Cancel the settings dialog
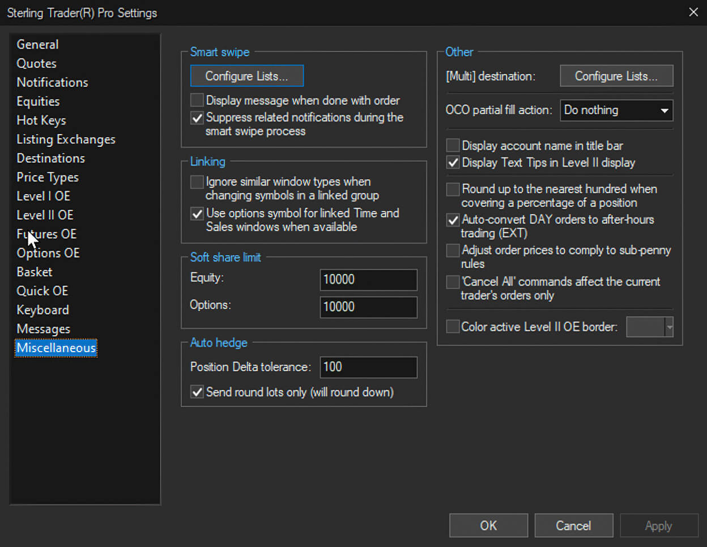The height and width of the screenshot is (547, 707). (573, 525)
